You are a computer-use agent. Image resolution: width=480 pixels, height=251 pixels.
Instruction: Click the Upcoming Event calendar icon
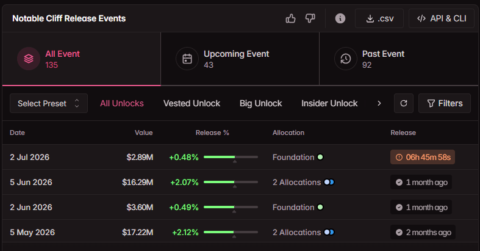(x=187, y=59)
